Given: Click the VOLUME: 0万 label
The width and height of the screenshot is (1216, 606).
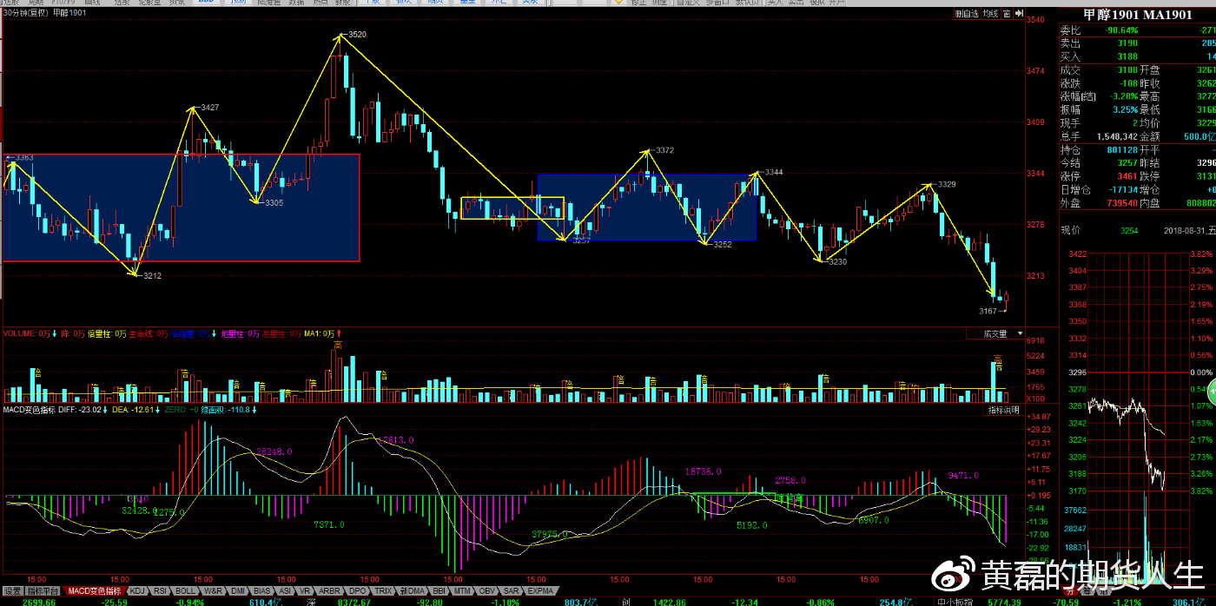Looking at the screenshot, I should [29, 333].
